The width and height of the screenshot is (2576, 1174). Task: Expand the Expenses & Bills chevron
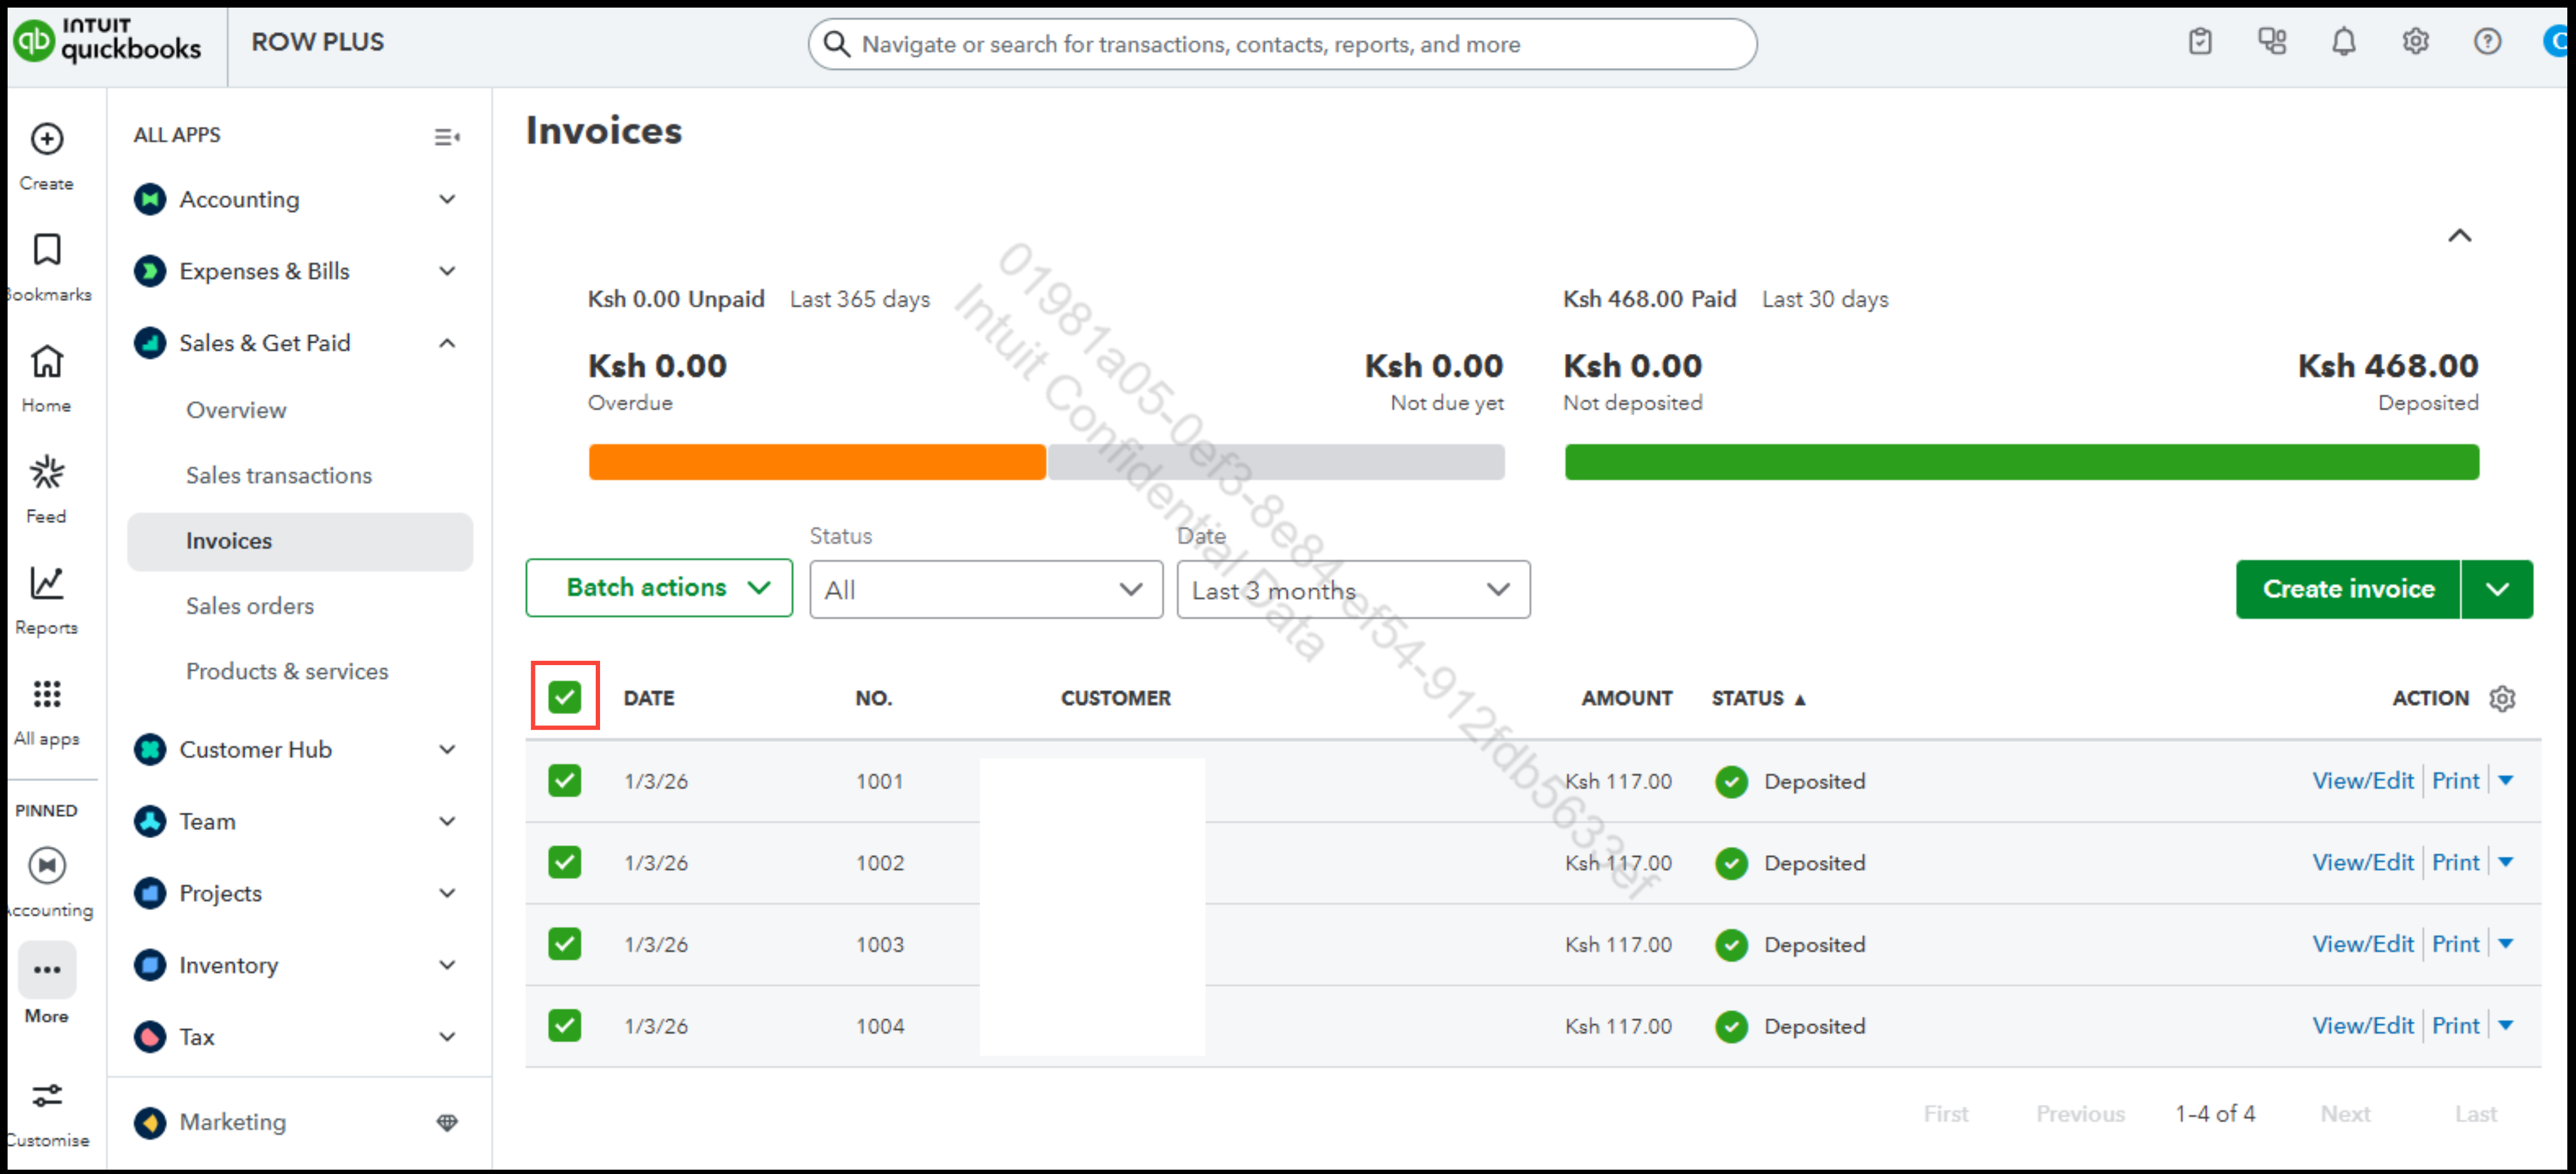click(447, 271)
